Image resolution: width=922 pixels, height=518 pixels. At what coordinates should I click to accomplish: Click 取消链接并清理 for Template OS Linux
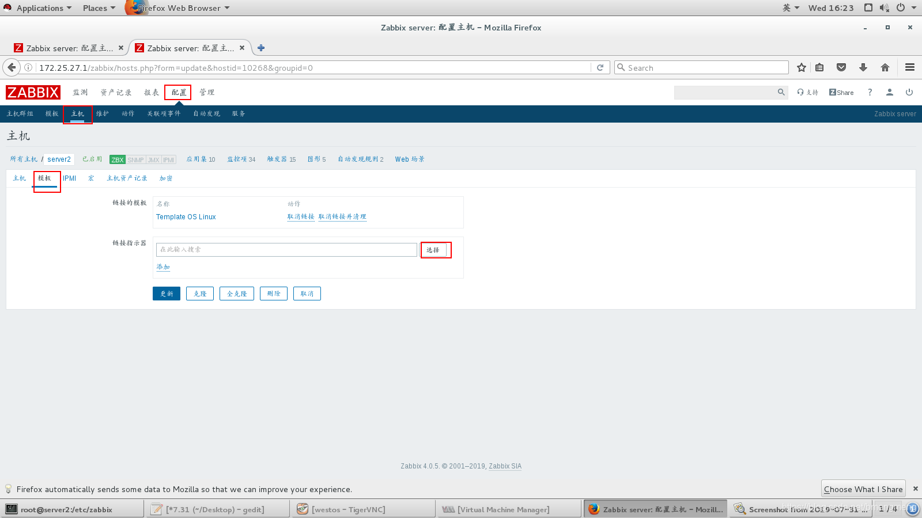342,217
